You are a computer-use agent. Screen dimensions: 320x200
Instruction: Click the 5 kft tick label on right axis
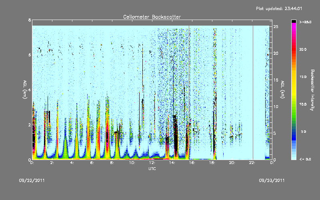coord(275,133)
